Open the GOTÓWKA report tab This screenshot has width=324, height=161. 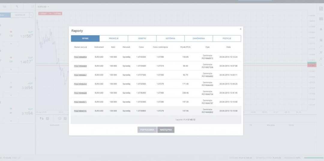170,39
